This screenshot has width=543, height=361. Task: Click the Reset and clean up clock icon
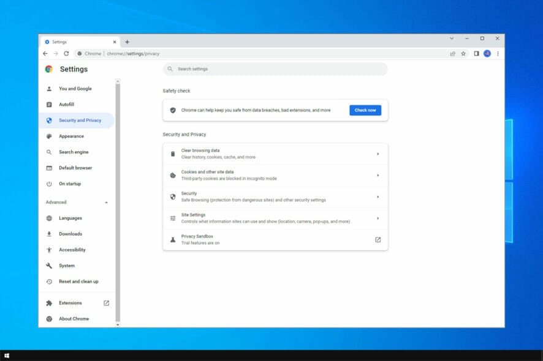pyautogui.click(x=50, y=281)
